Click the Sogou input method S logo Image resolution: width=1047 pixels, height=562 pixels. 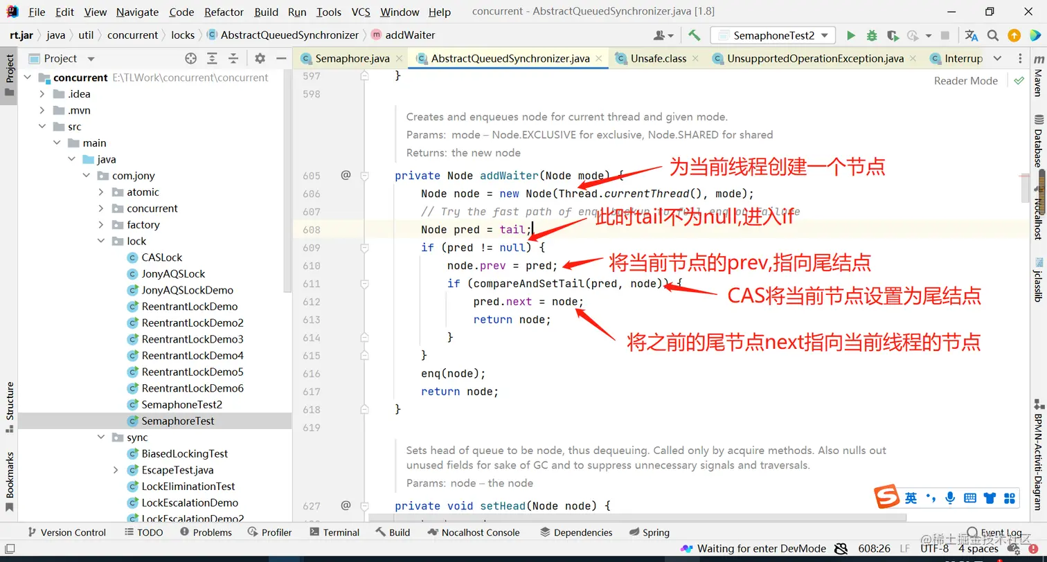click(886, 497)
